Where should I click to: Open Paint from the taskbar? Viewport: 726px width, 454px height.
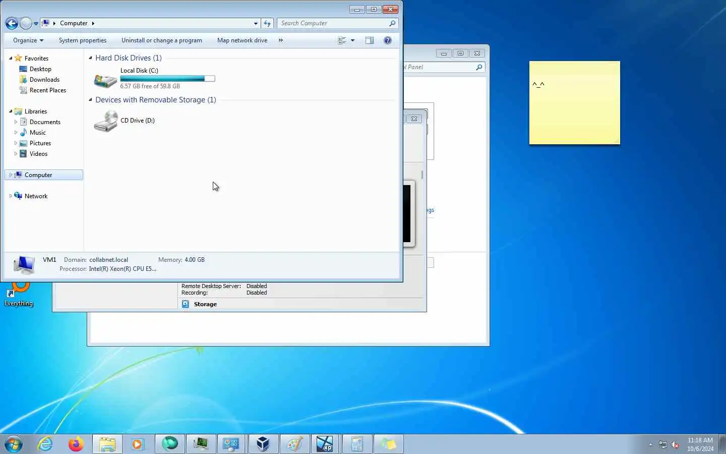coord(295,444)
